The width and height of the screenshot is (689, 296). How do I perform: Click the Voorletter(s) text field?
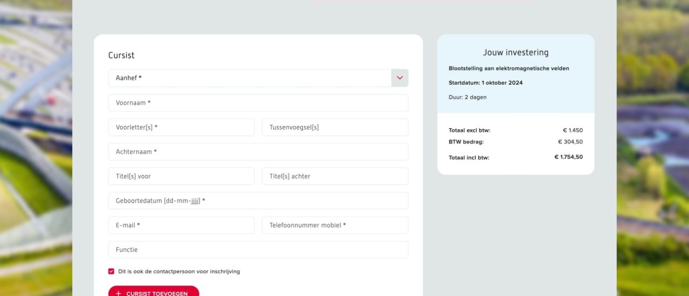181,128
